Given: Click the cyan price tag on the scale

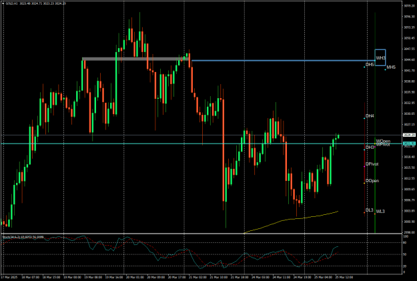Looking at the screenshot, I should click(x=409, y=144).
